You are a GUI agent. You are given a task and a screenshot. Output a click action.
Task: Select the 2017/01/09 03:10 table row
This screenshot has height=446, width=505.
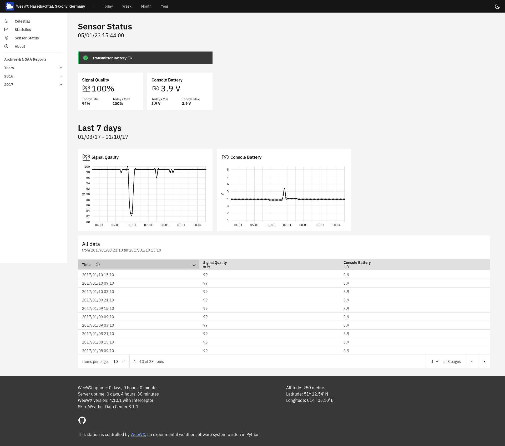click(284, 325)
